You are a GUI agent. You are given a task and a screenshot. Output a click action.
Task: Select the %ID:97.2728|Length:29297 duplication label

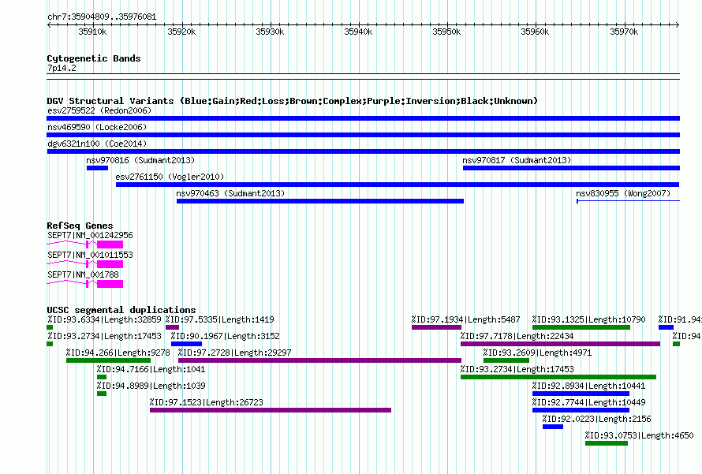click(x=234, y=353)
